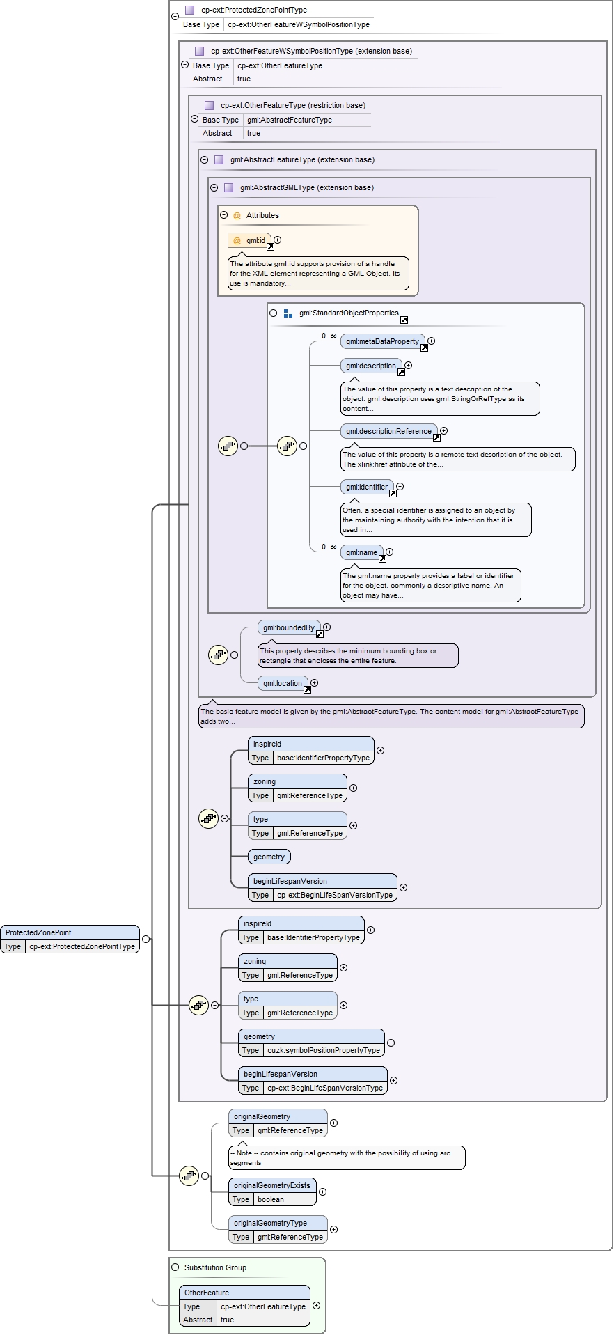
Task: Open the boolean type of originalGeometryExists
Action: point(271,1199)
